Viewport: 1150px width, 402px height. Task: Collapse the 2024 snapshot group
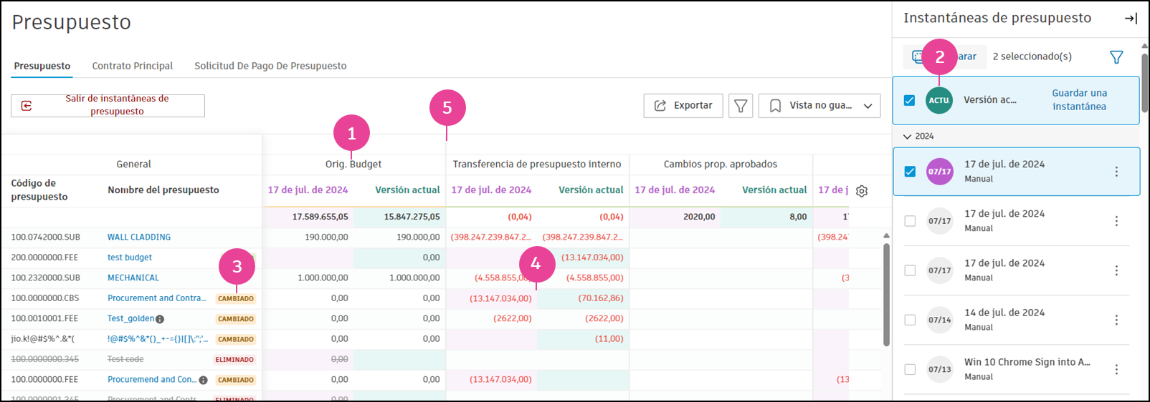click(x=907, y=137)
